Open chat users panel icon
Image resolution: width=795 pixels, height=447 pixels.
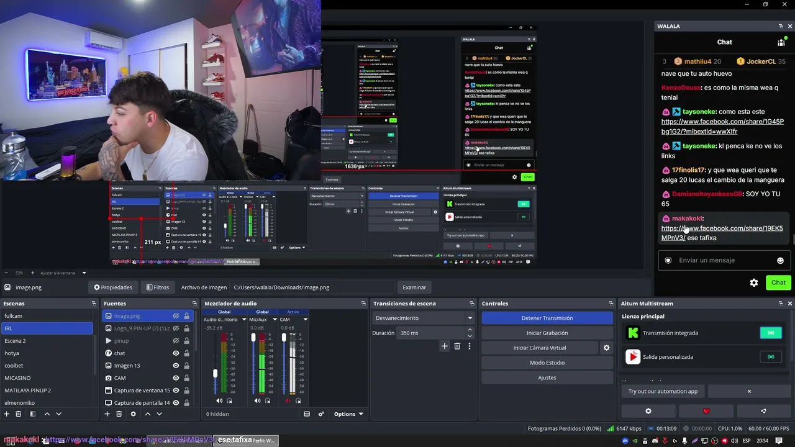coord(781,42)
